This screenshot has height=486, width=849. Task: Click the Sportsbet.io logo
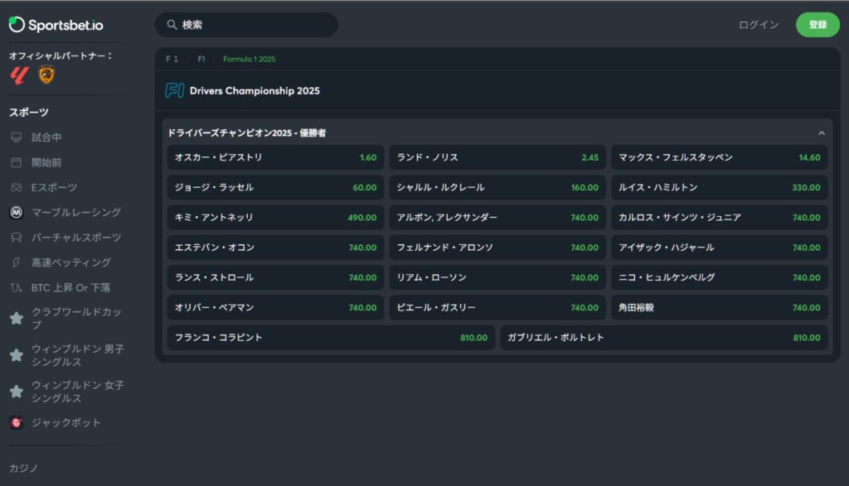56,25
